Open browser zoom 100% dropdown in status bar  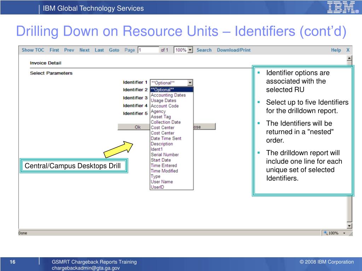click(x=344, y=233)
